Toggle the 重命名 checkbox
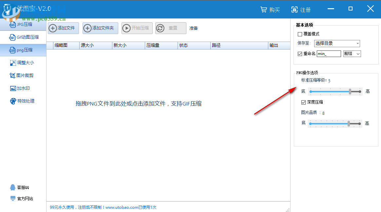 pyautogui.click(x=300, y=54)
